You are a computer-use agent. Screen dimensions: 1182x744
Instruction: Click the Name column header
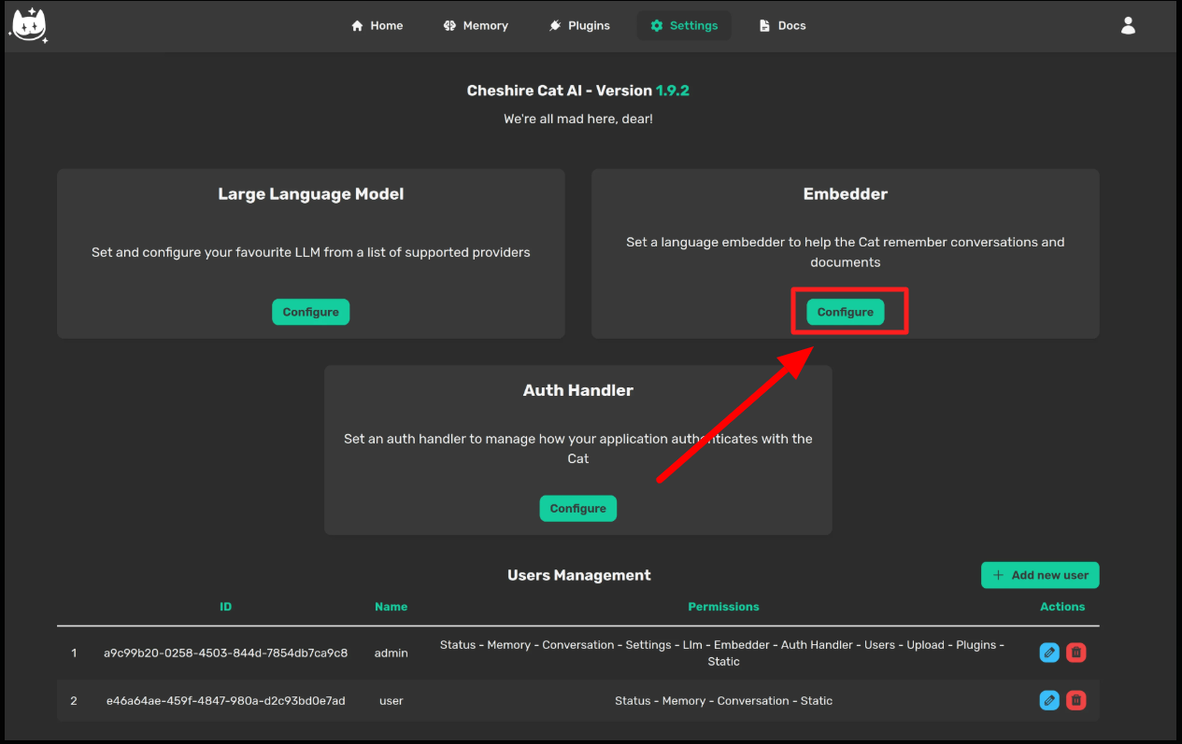click(x=391, y=607)
